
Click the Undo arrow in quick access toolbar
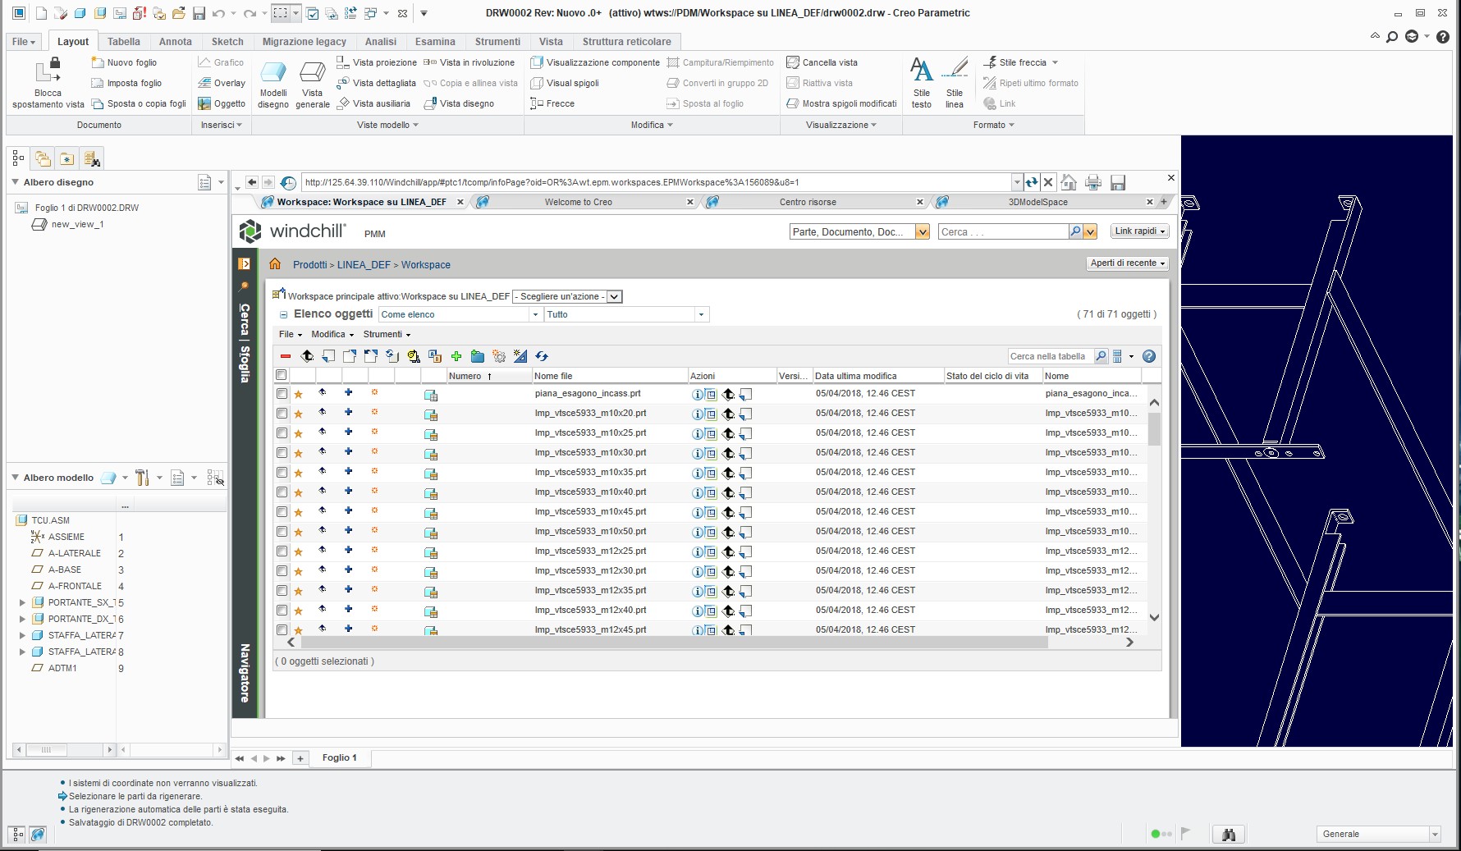pos(218,13)
